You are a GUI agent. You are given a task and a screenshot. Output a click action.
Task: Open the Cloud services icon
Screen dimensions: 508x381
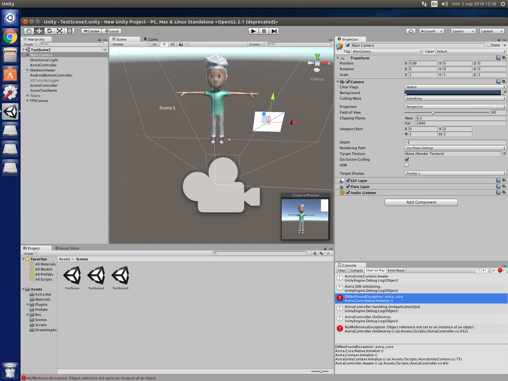point(411,31)
